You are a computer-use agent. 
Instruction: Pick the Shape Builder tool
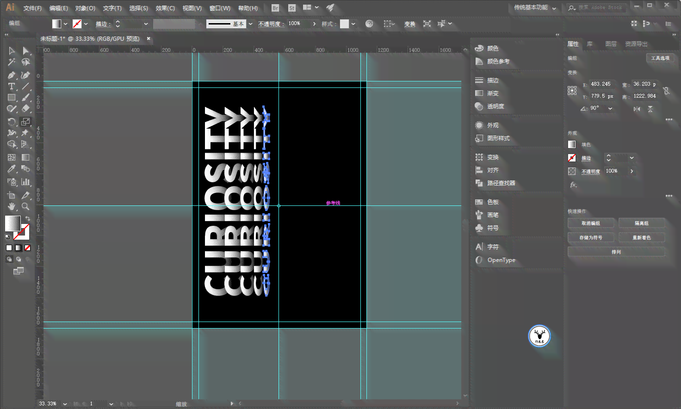coord(12,145)
